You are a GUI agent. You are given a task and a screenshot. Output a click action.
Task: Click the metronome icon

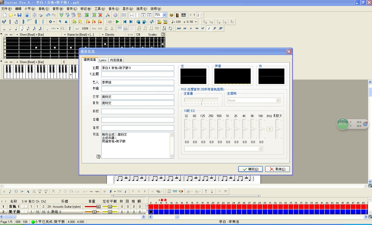[159, 22]
